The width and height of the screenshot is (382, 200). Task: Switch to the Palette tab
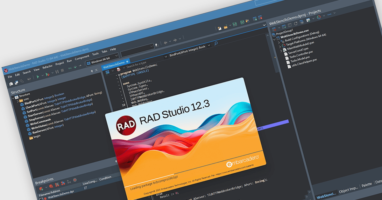click(367, 185)
